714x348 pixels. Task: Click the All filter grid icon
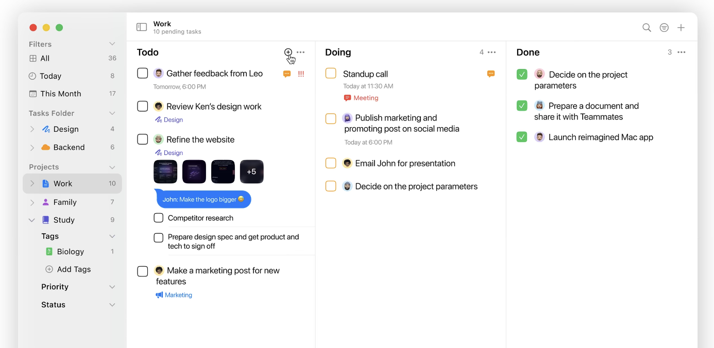pos(33,58)
